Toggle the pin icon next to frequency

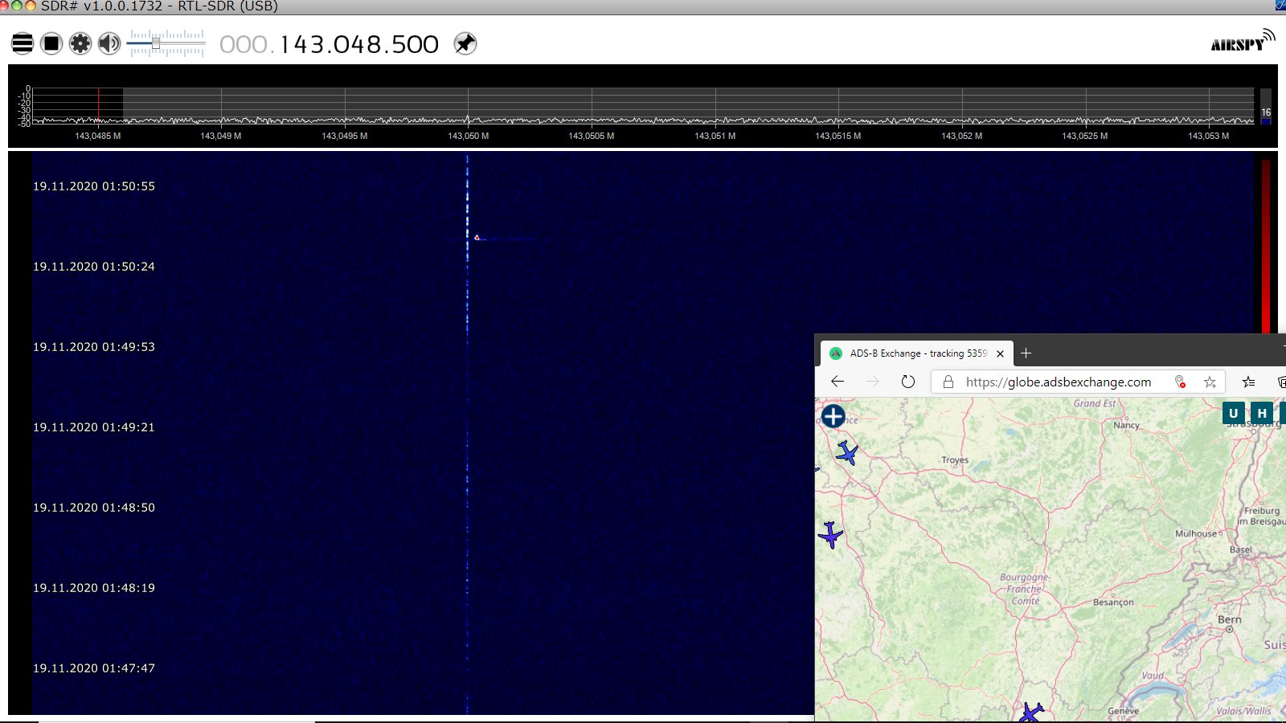point(465,43)
